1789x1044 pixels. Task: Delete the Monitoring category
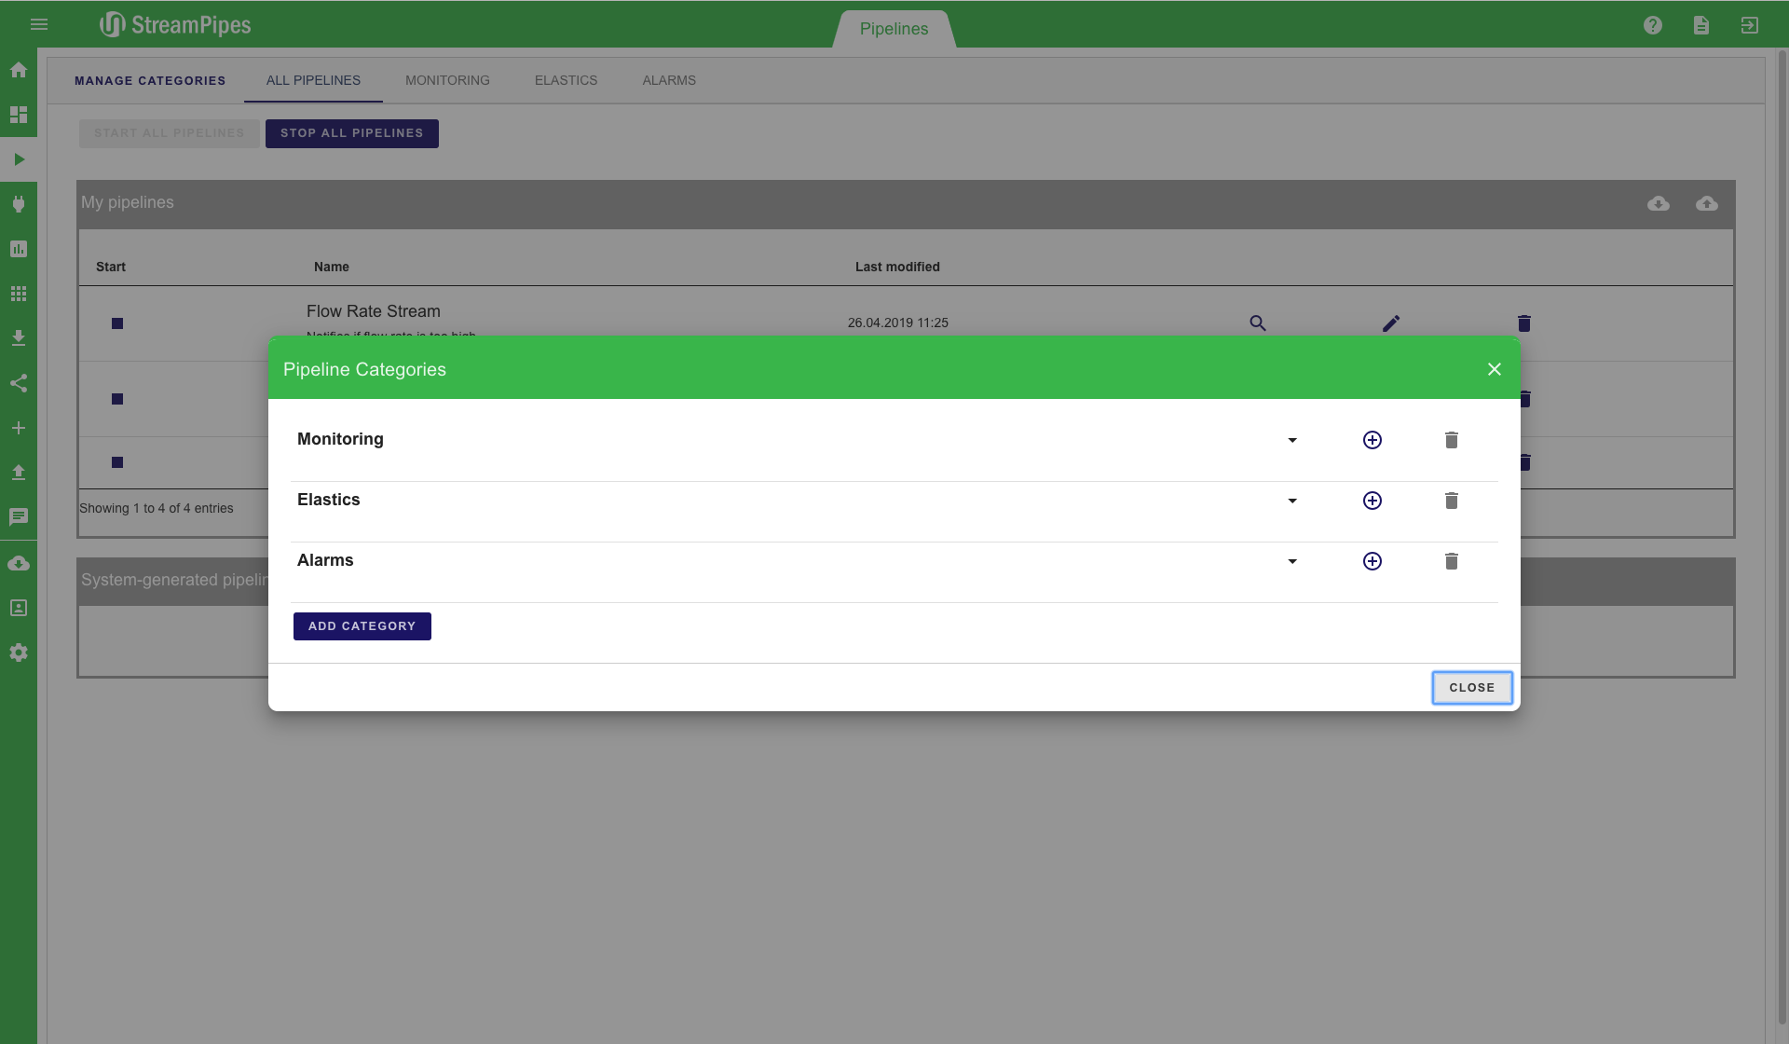1451,440
